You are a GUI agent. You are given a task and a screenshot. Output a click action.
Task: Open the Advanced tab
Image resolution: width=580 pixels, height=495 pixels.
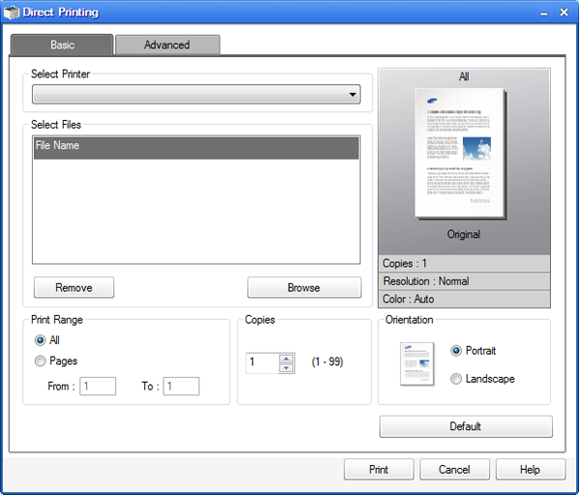167,44
